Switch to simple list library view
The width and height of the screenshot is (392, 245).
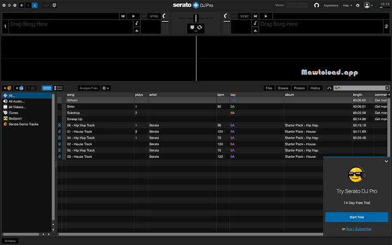[47, 88]
